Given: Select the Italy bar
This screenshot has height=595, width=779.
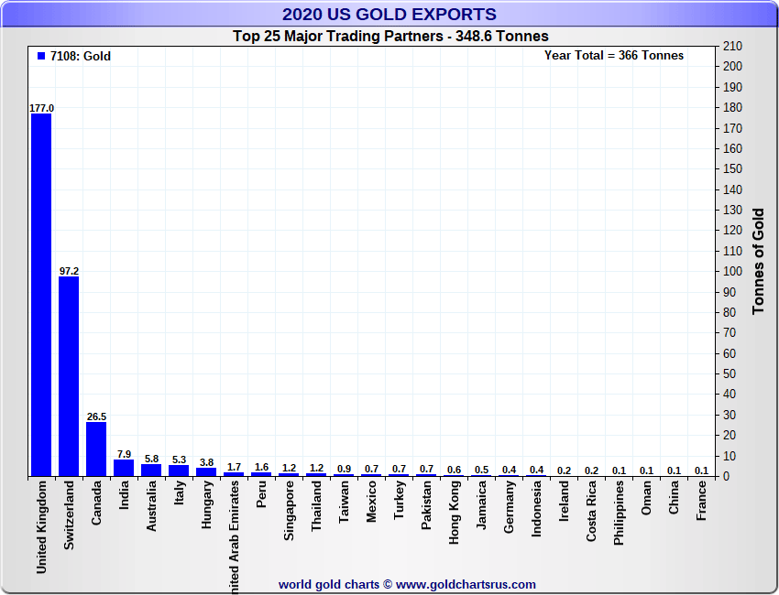Looking at the screenshot, I should [x=179, y=471].
